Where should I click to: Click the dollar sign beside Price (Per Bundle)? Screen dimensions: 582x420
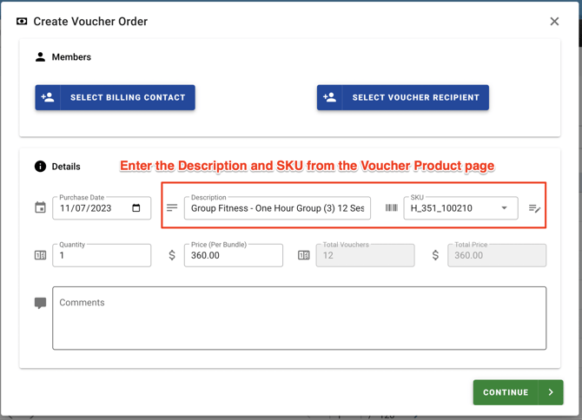(x=172, y=255)
